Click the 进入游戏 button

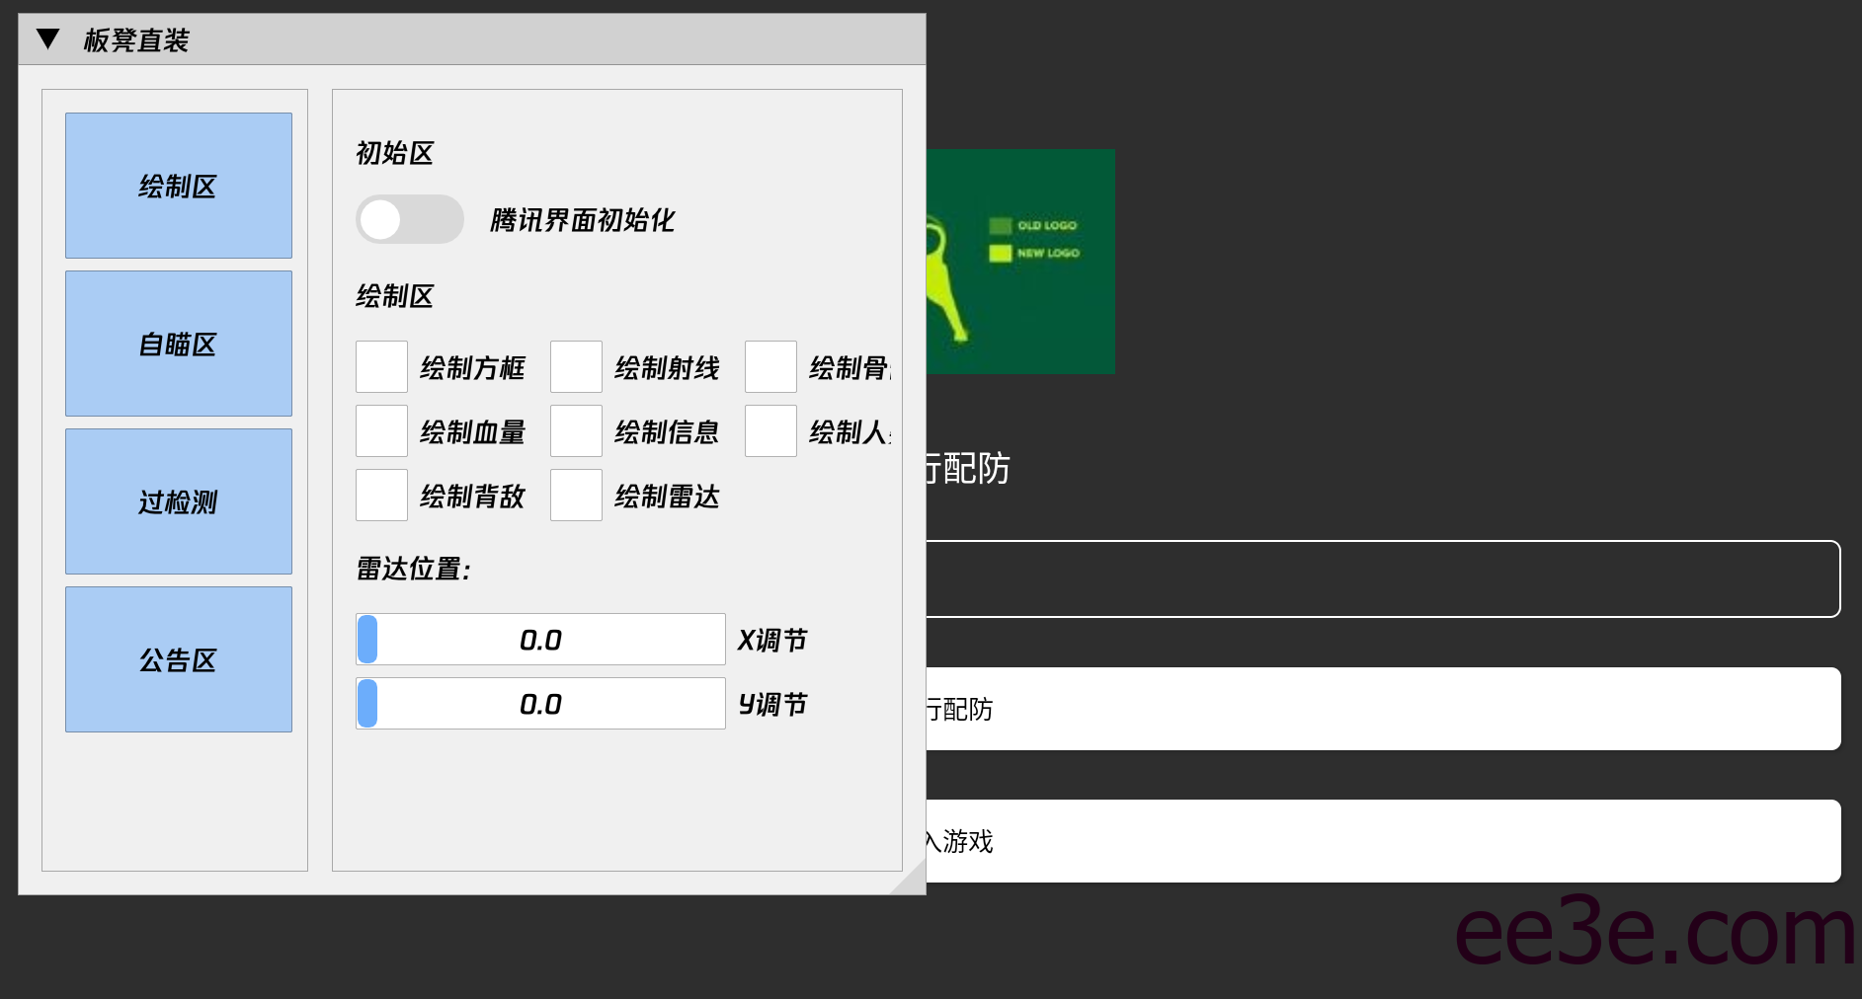[1383, 840]
